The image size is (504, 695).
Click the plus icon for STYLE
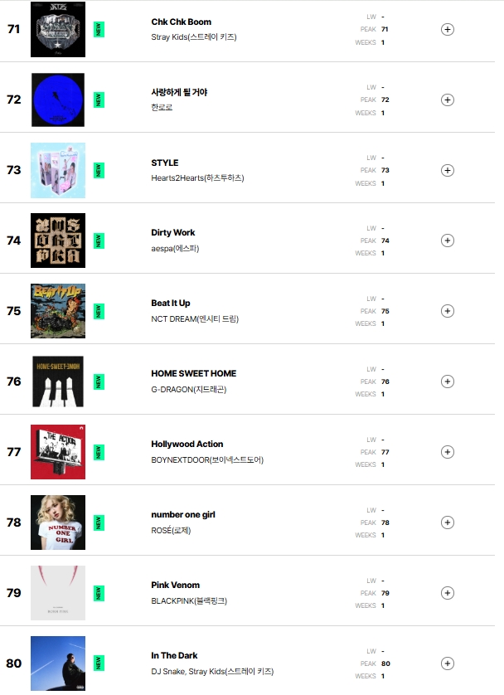[x=448, y=170]
